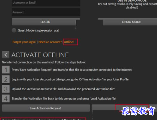The image size is (157, 120).
Task: Select step 1 'Save Activation Request' instruction text
Action: [71, 70]
